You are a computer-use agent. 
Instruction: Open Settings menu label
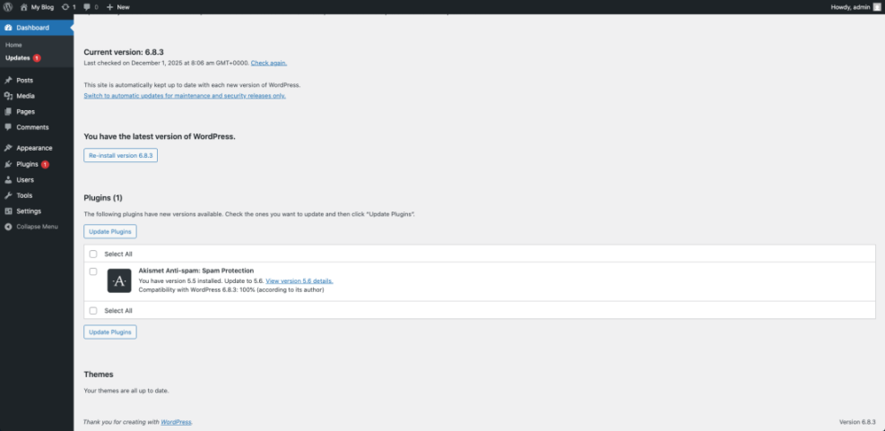coord(29,211)
